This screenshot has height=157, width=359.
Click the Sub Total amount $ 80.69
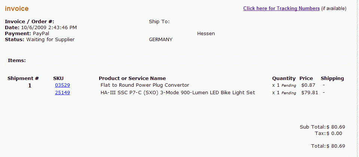click(335, 127)
